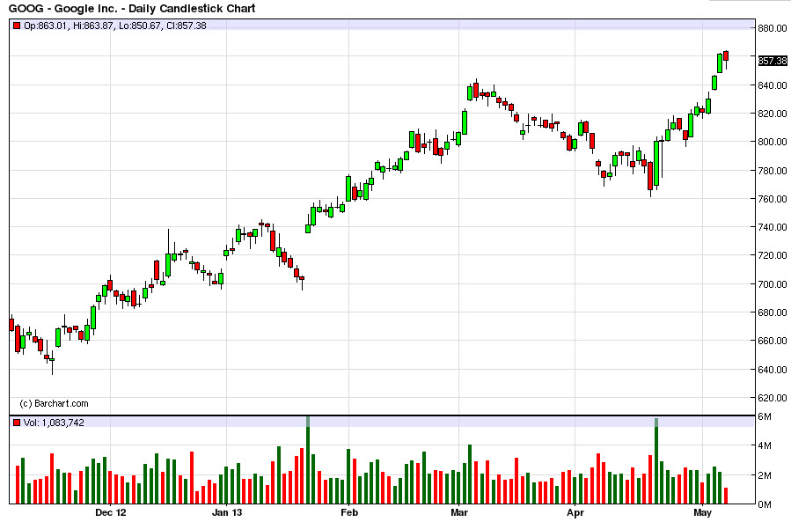Click the 'Lo:850.67' low value
Screen dimensions: 791x522
click(x=141, y=26)
